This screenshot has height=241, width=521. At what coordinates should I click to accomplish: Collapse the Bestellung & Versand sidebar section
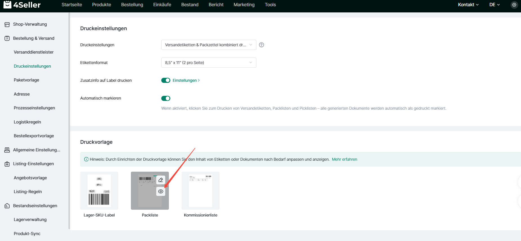pos(34,38)
